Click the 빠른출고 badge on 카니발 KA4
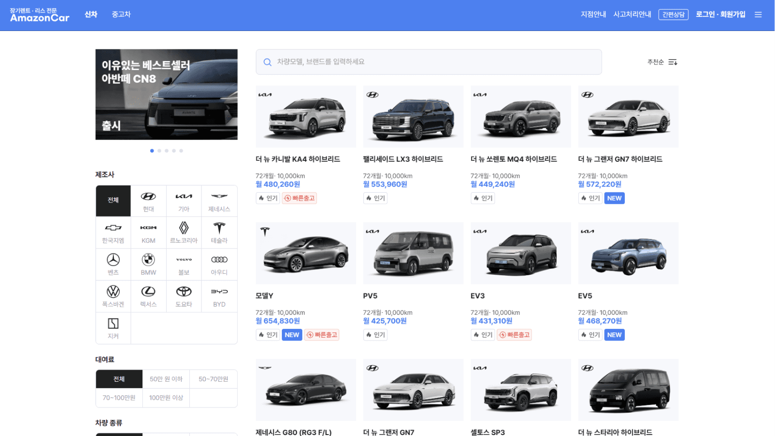 (299, 198)
